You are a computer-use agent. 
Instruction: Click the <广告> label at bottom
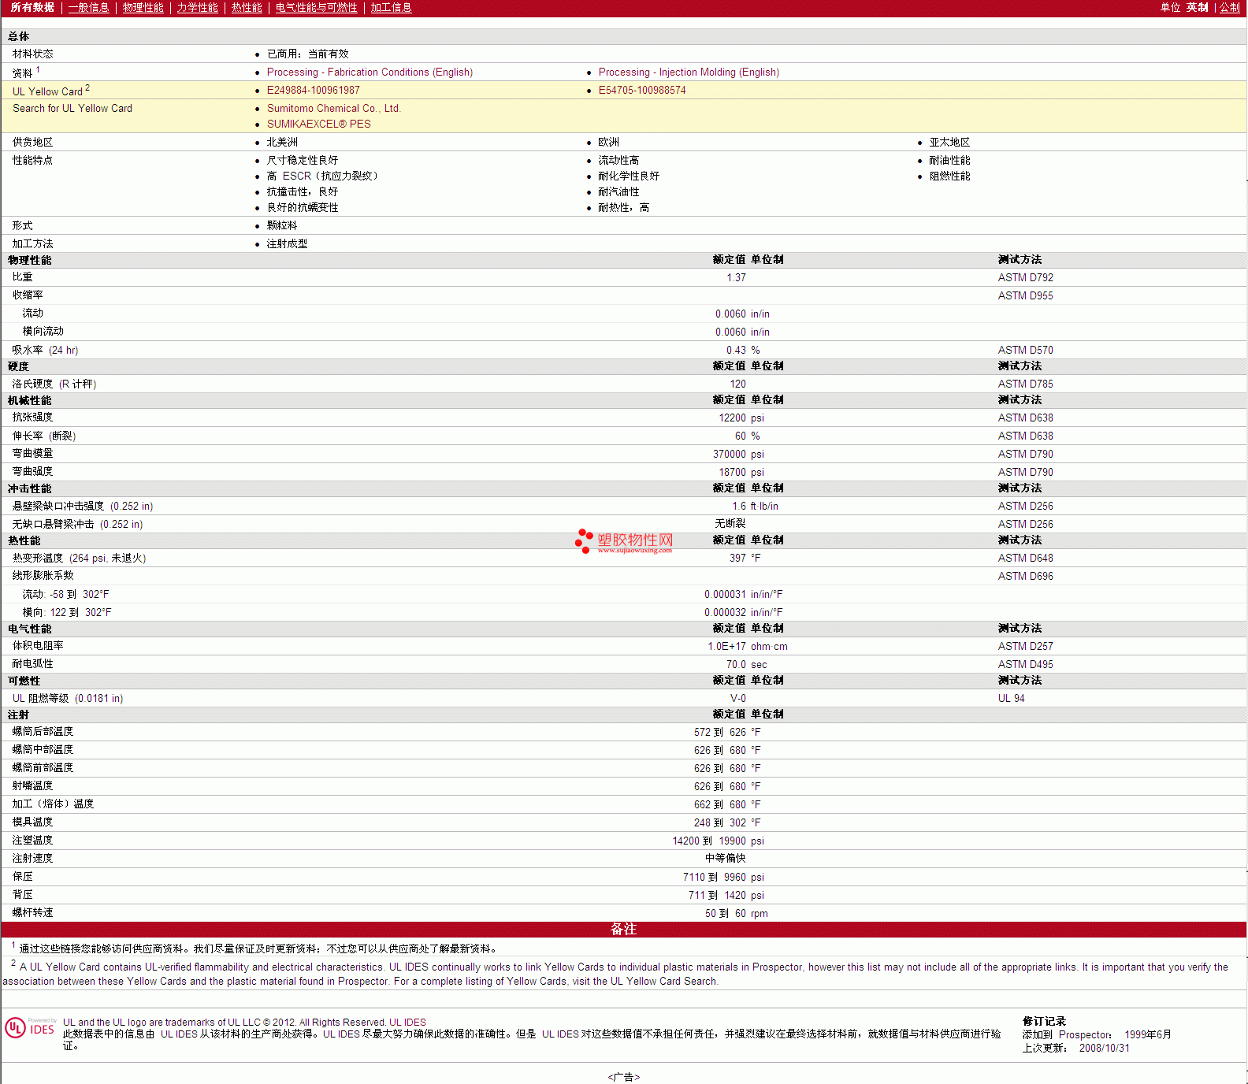[x=623, y=1077]
